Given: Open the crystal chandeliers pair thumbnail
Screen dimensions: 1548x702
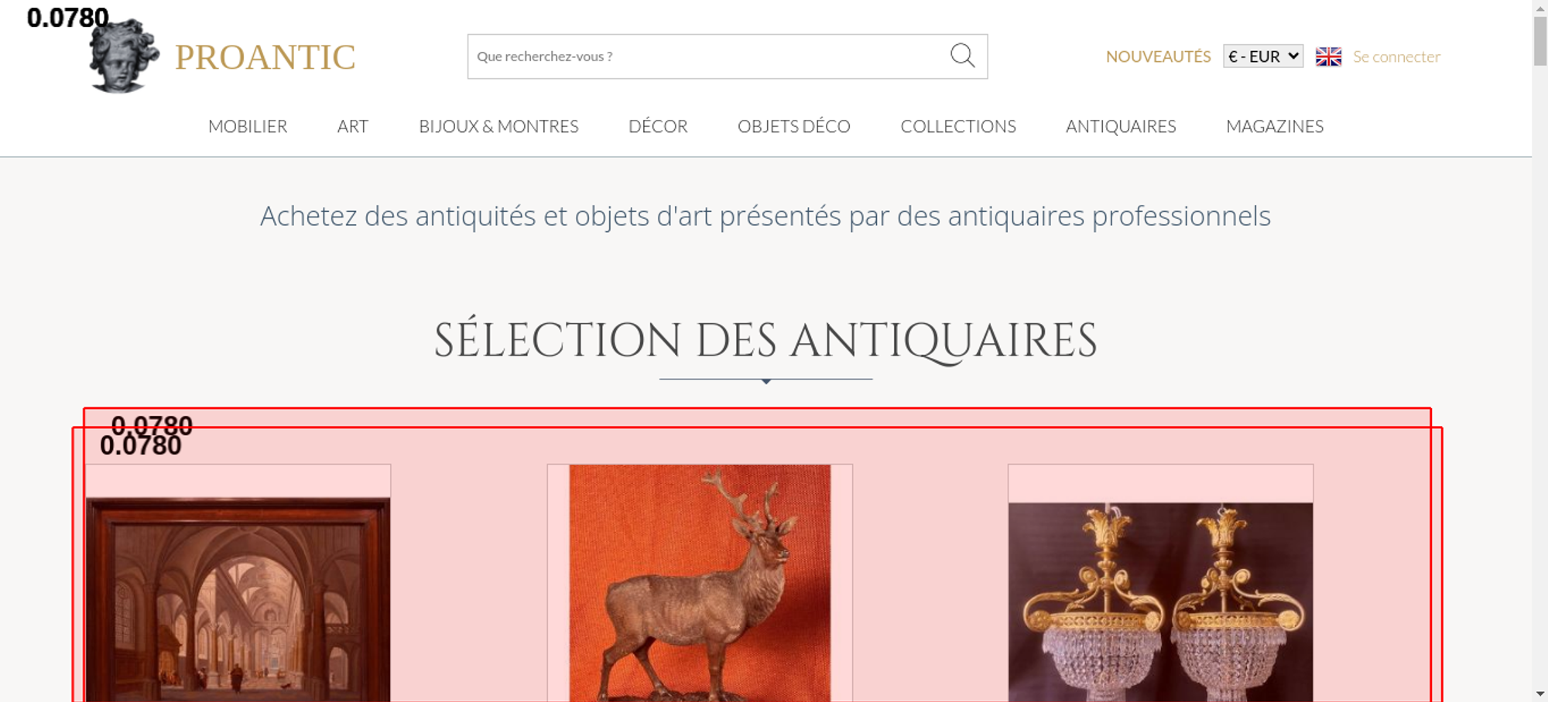Looking at the screenshot, I should pos(1160,602).
